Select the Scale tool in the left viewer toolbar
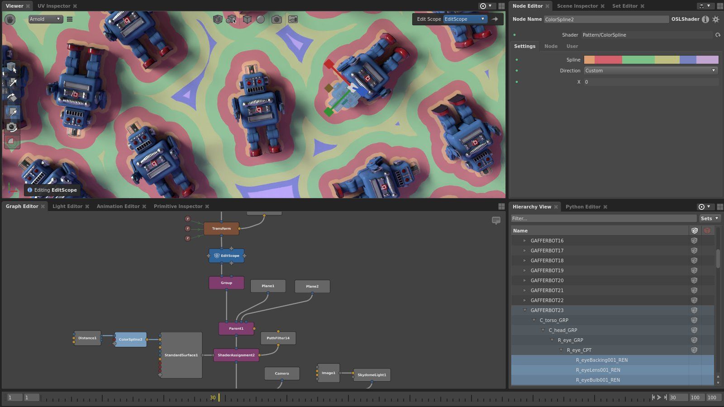 (12, 111)
